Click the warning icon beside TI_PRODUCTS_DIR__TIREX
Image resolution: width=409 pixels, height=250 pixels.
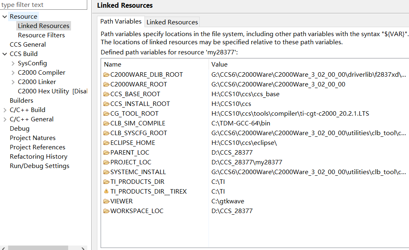click(106, 191)
